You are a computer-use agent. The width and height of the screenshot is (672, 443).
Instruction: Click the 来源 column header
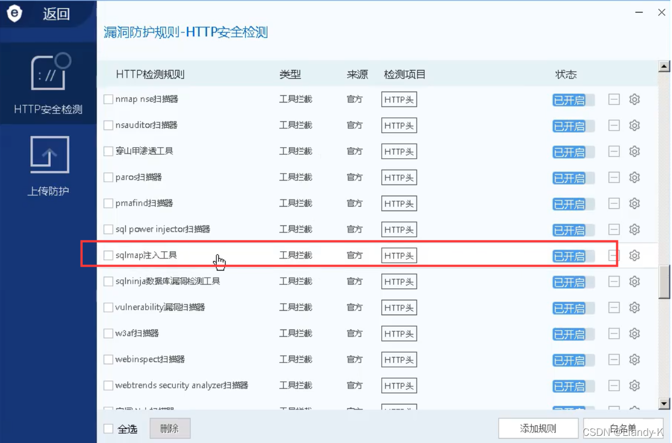[x=357, y=74]
